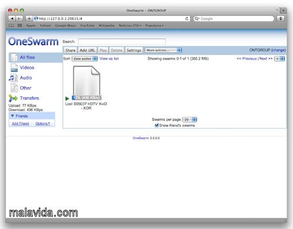Select the Audio category

26,78
